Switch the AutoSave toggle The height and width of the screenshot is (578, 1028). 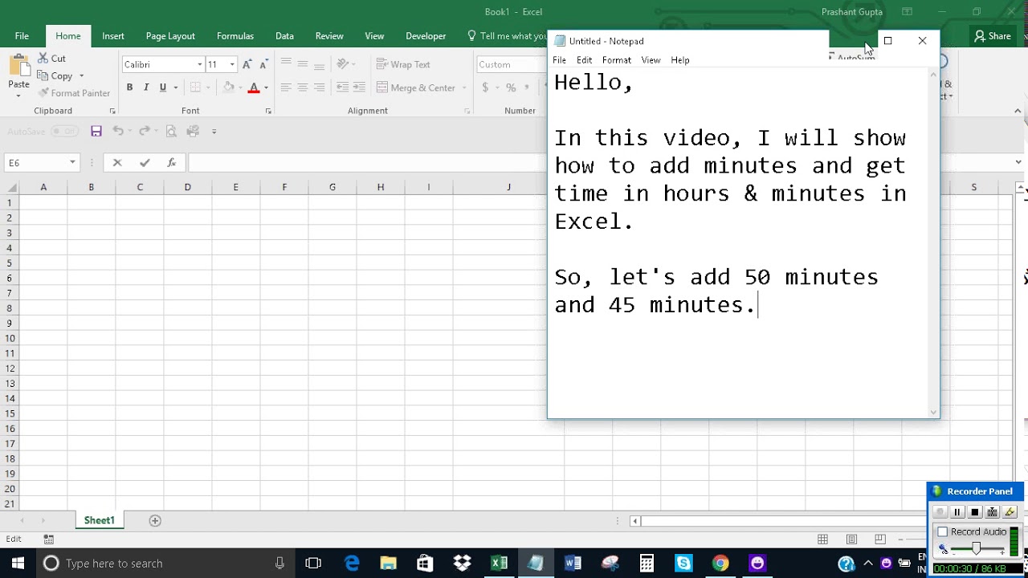[x=64, y=131]
